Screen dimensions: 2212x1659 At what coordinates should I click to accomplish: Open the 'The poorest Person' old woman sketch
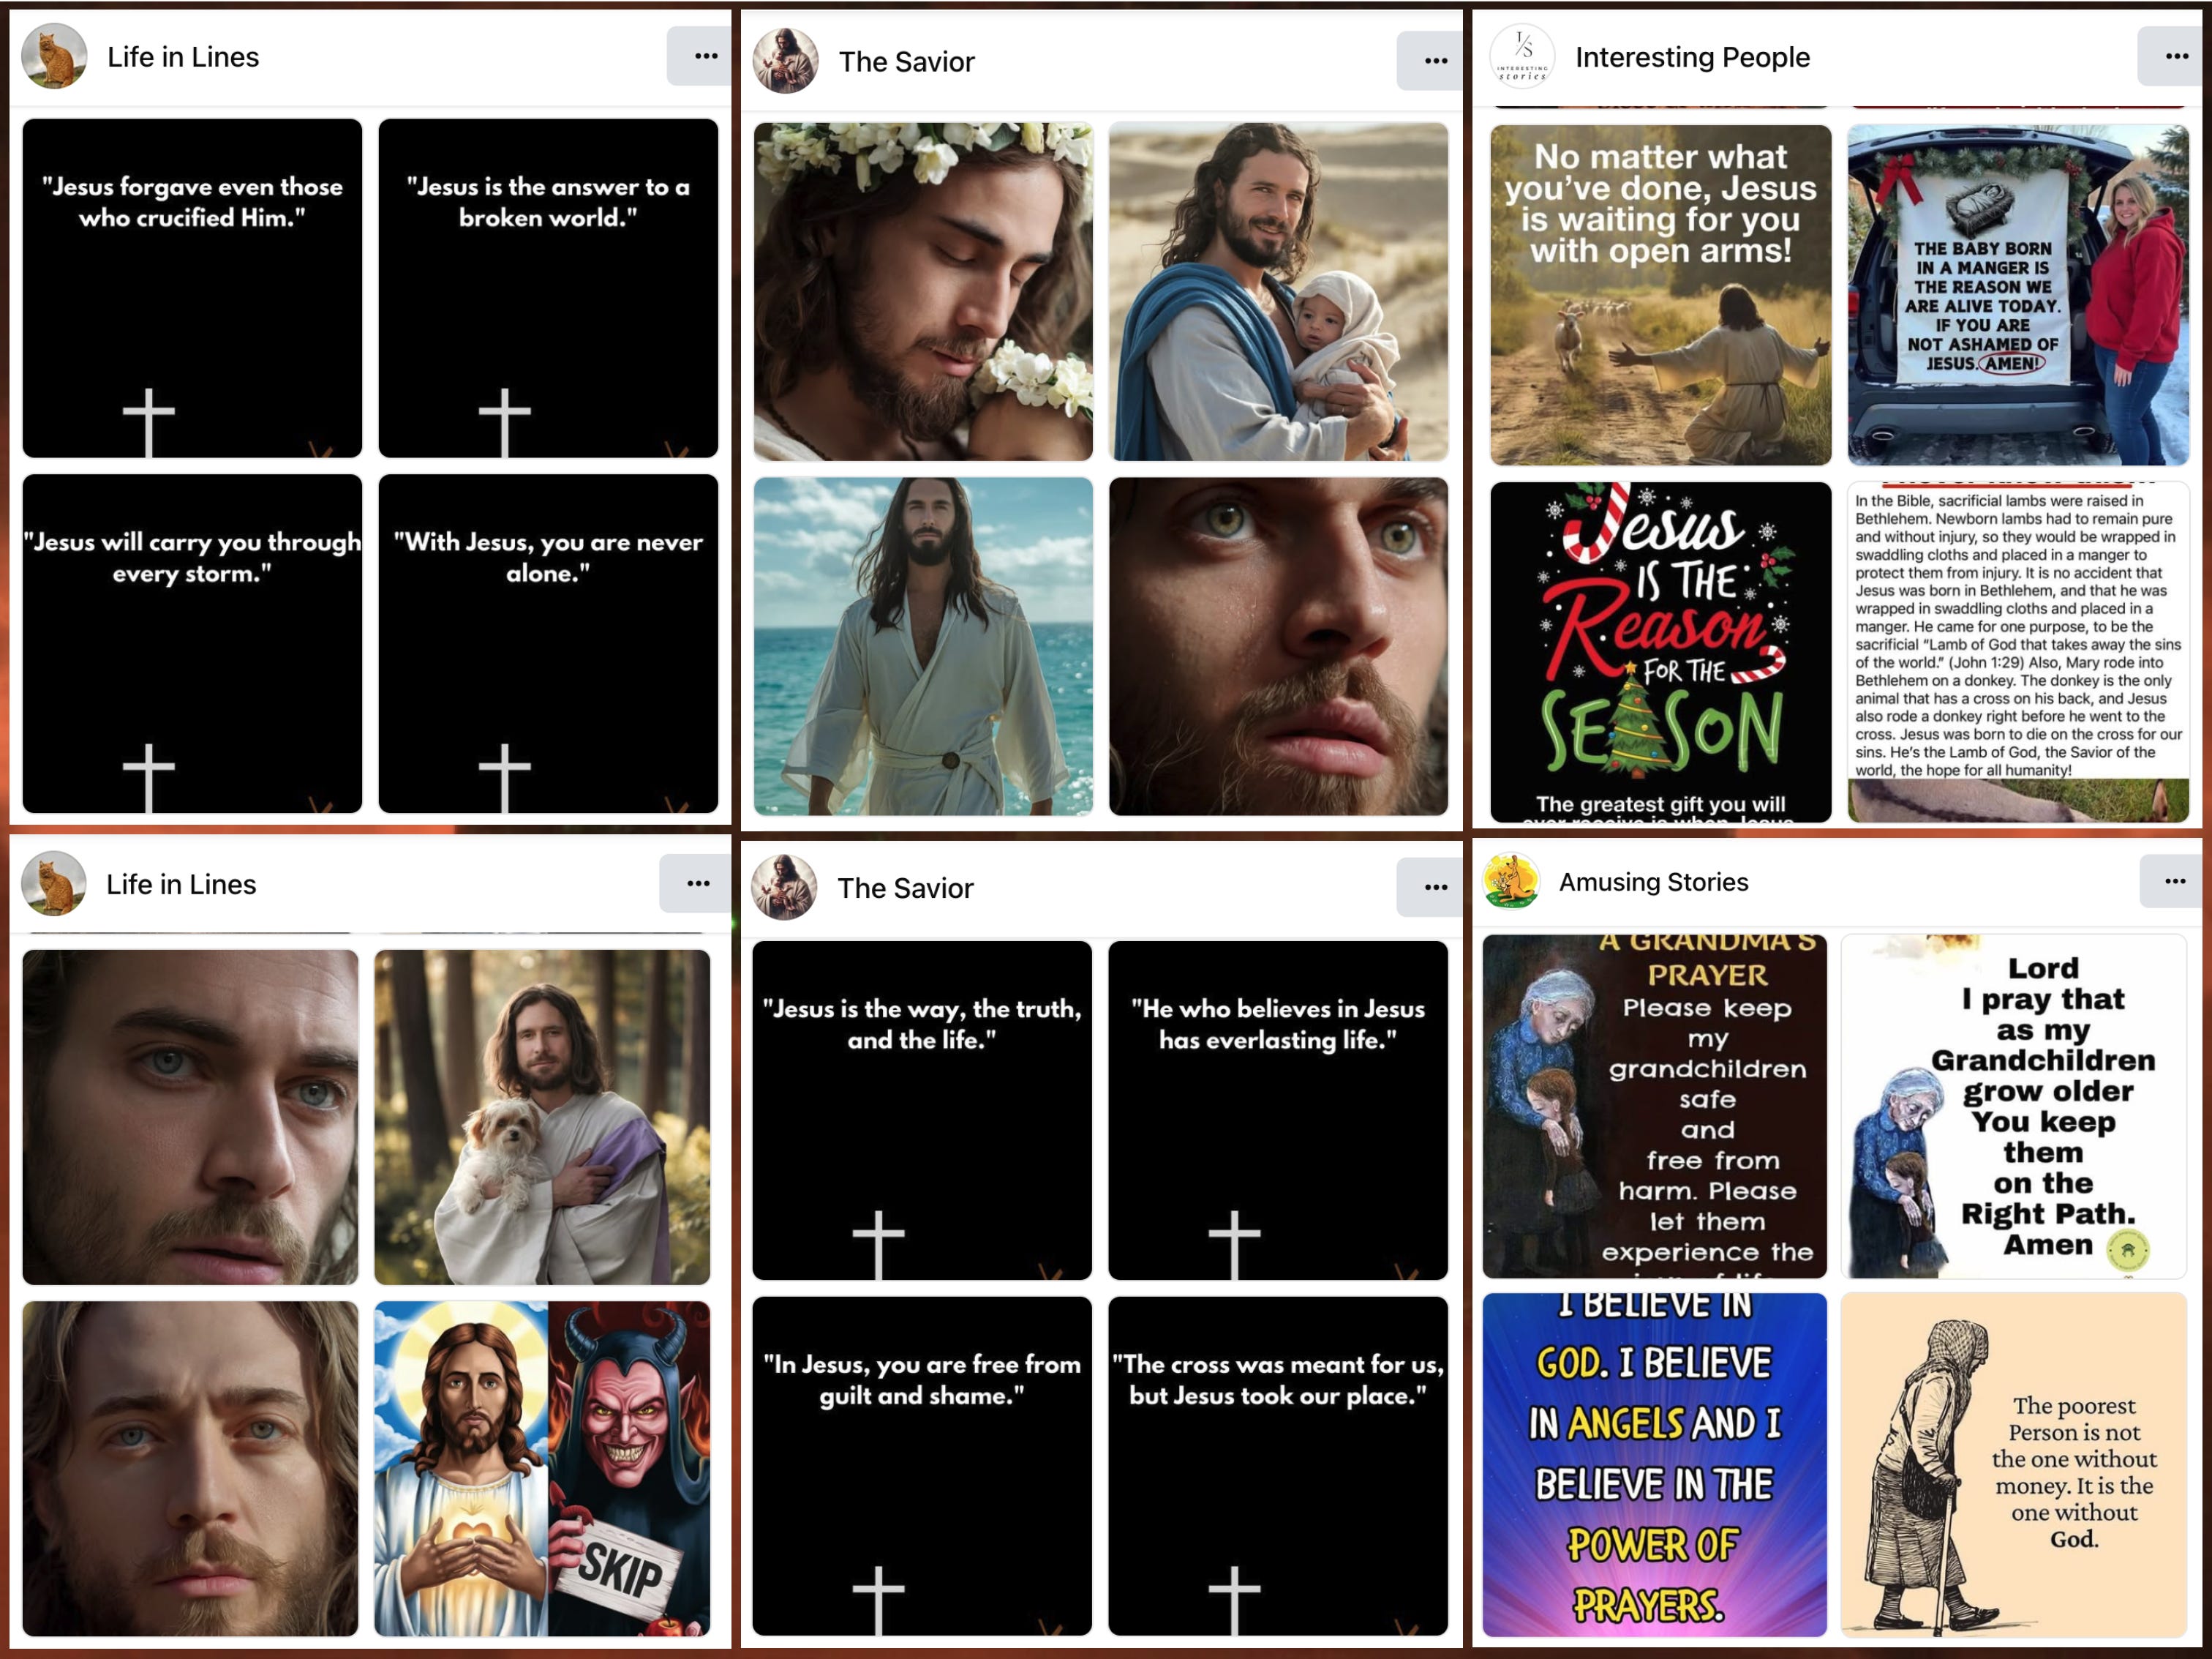(2014, 1465)
